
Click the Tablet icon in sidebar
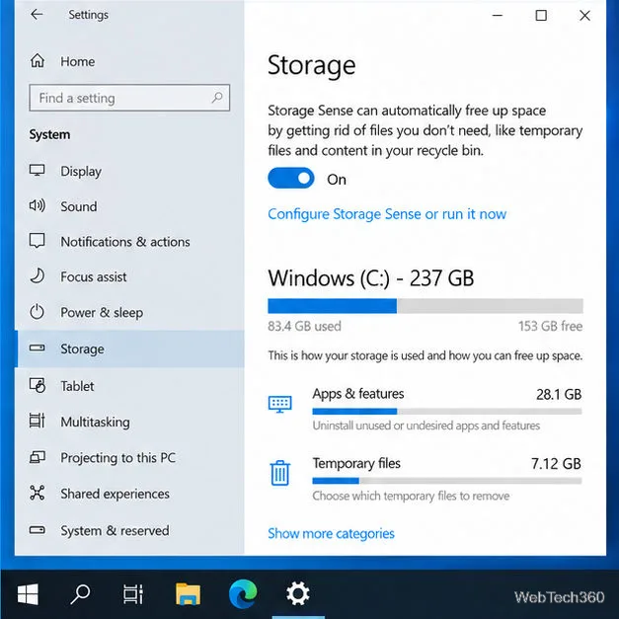pos(38,385)
